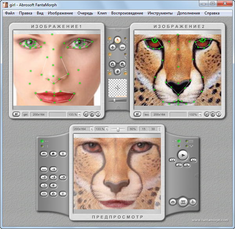
Task: Click the outlined T button in the left preview panel
Action: pyautogui.click(x=63, y=194)
